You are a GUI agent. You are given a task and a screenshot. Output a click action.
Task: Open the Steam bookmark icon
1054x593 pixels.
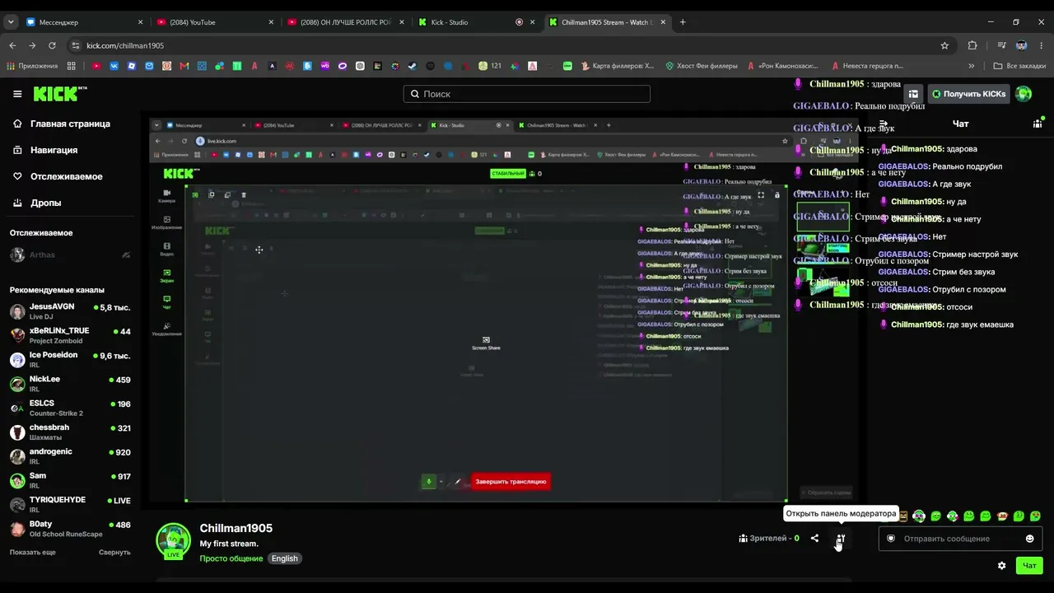point(413,66)
